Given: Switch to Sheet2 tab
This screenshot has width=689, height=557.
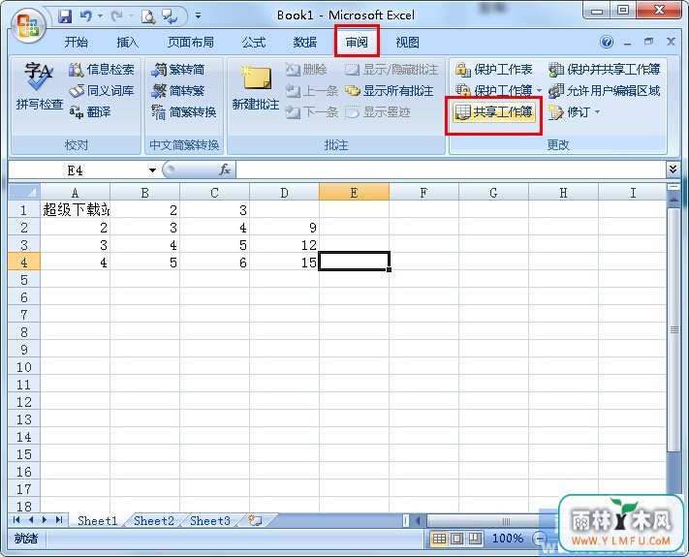Looking at the screenshot, I should point(154,521).
